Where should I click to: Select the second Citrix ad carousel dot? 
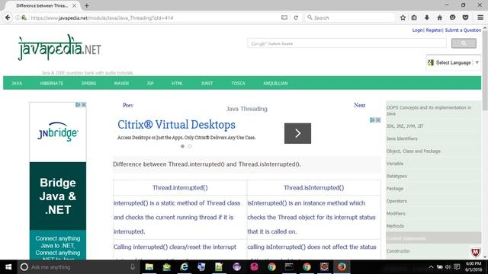[x=190, y=146]
